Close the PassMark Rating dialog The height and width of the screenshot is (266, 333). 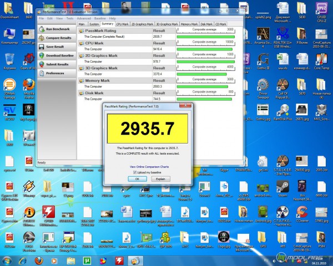tap(185, 105)
